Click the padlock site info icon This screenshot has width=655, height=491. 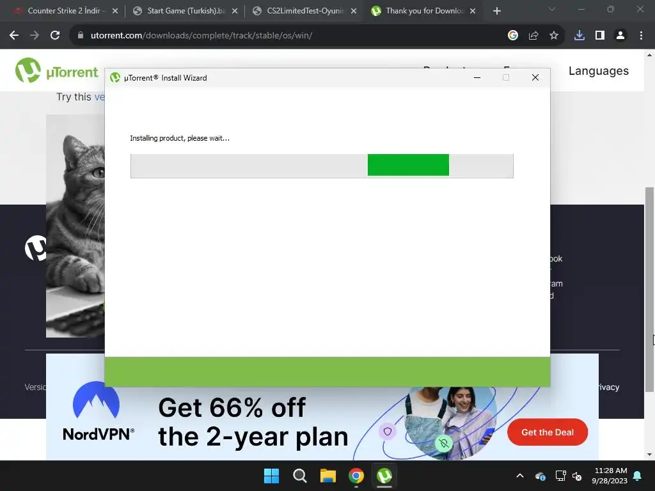pyautogui.click(x=81, y=36)
